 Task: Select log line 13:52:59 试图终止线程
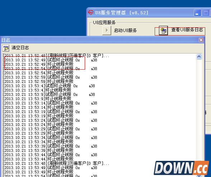[50, 77]
